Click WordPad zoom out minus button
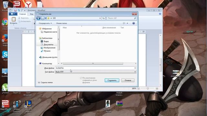207x116 pixels. [138, 89]
